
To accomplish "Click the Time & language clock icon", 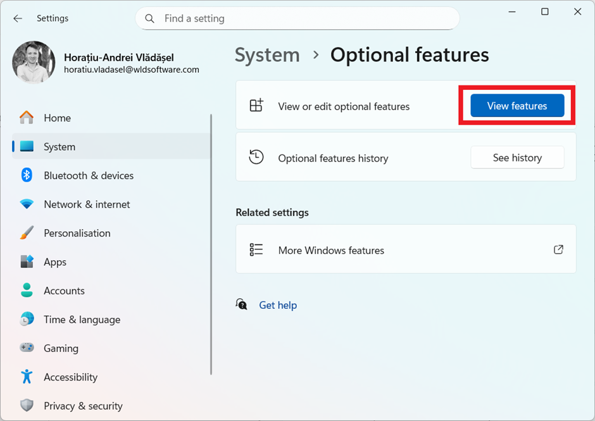I will 26,319.
